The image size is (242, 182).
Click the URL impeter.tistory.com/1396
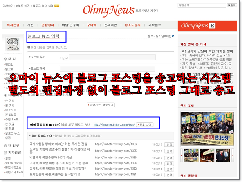pos(116,144)
